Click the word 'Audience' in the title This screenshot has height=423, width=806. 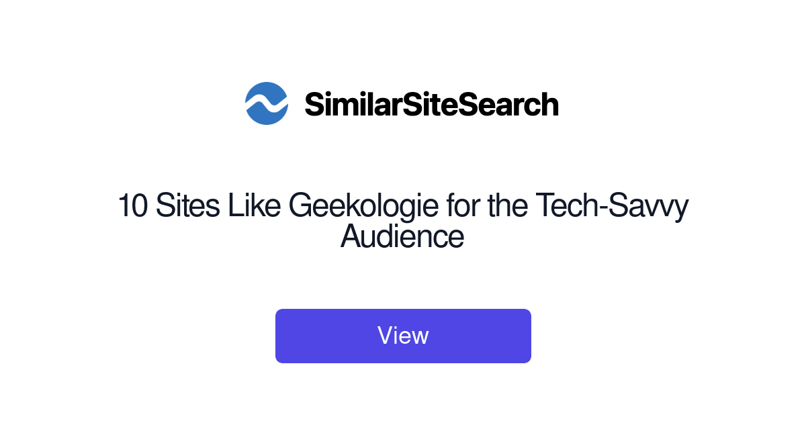point(402,236)
